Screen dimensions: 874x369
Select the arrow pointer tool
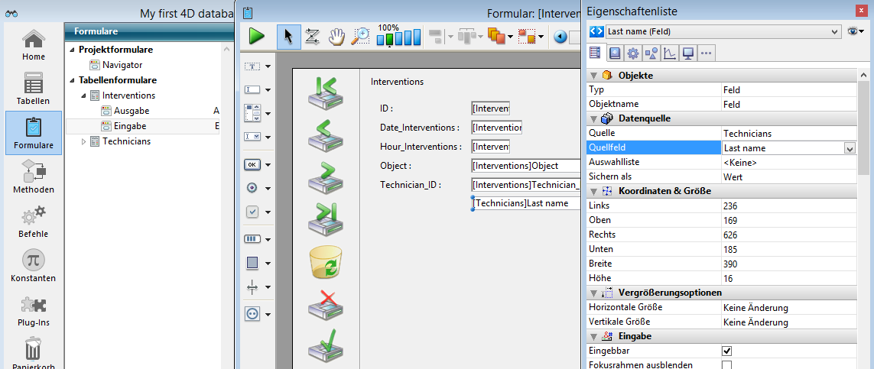288,36
